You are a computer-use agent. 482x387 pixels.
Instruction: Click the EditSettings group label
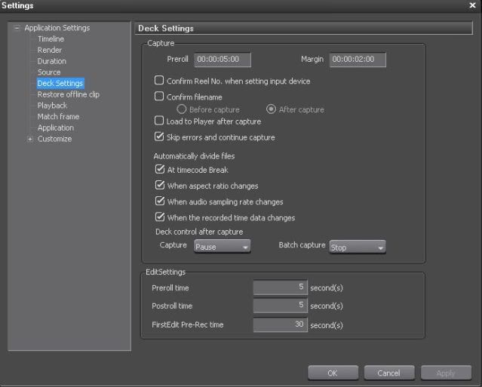coord(165,272)
